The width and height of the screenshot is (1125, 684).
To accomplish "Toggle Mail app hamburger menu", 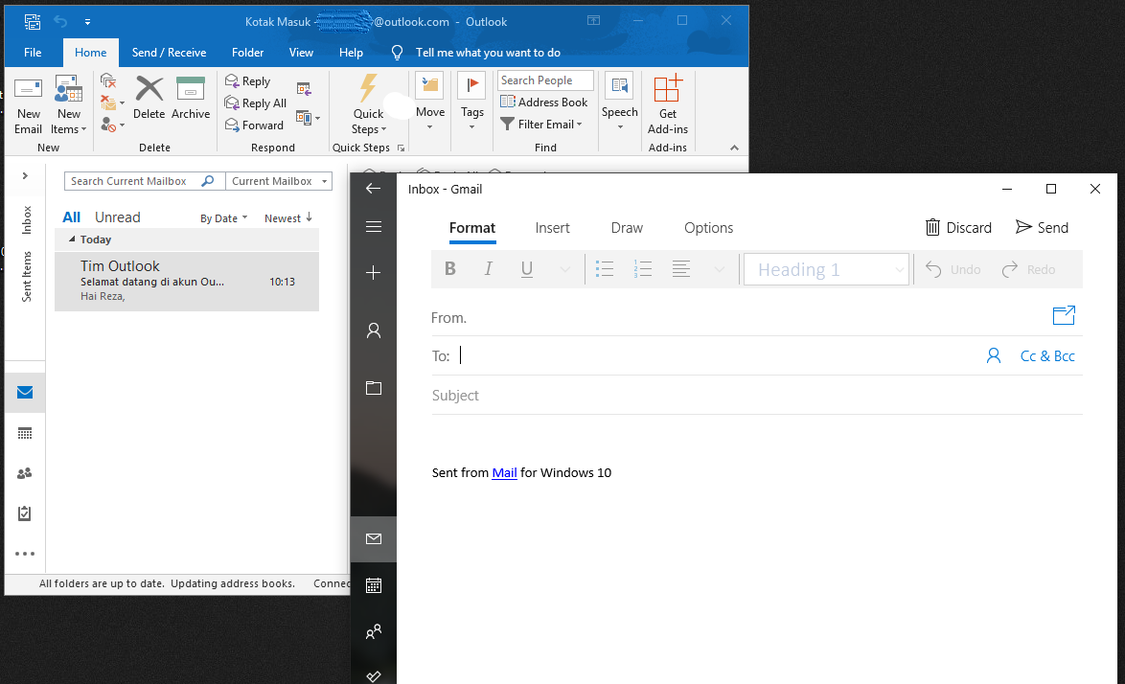I will tap(373, 227).
